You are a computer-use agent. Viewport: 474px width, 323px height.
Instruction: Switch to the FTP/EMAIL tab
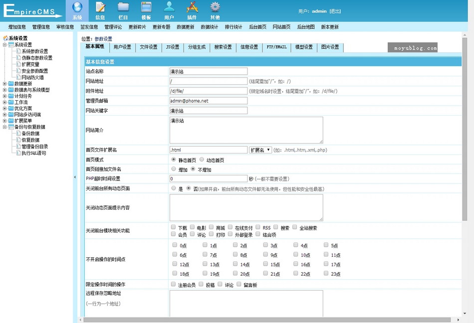click(276, 47)
